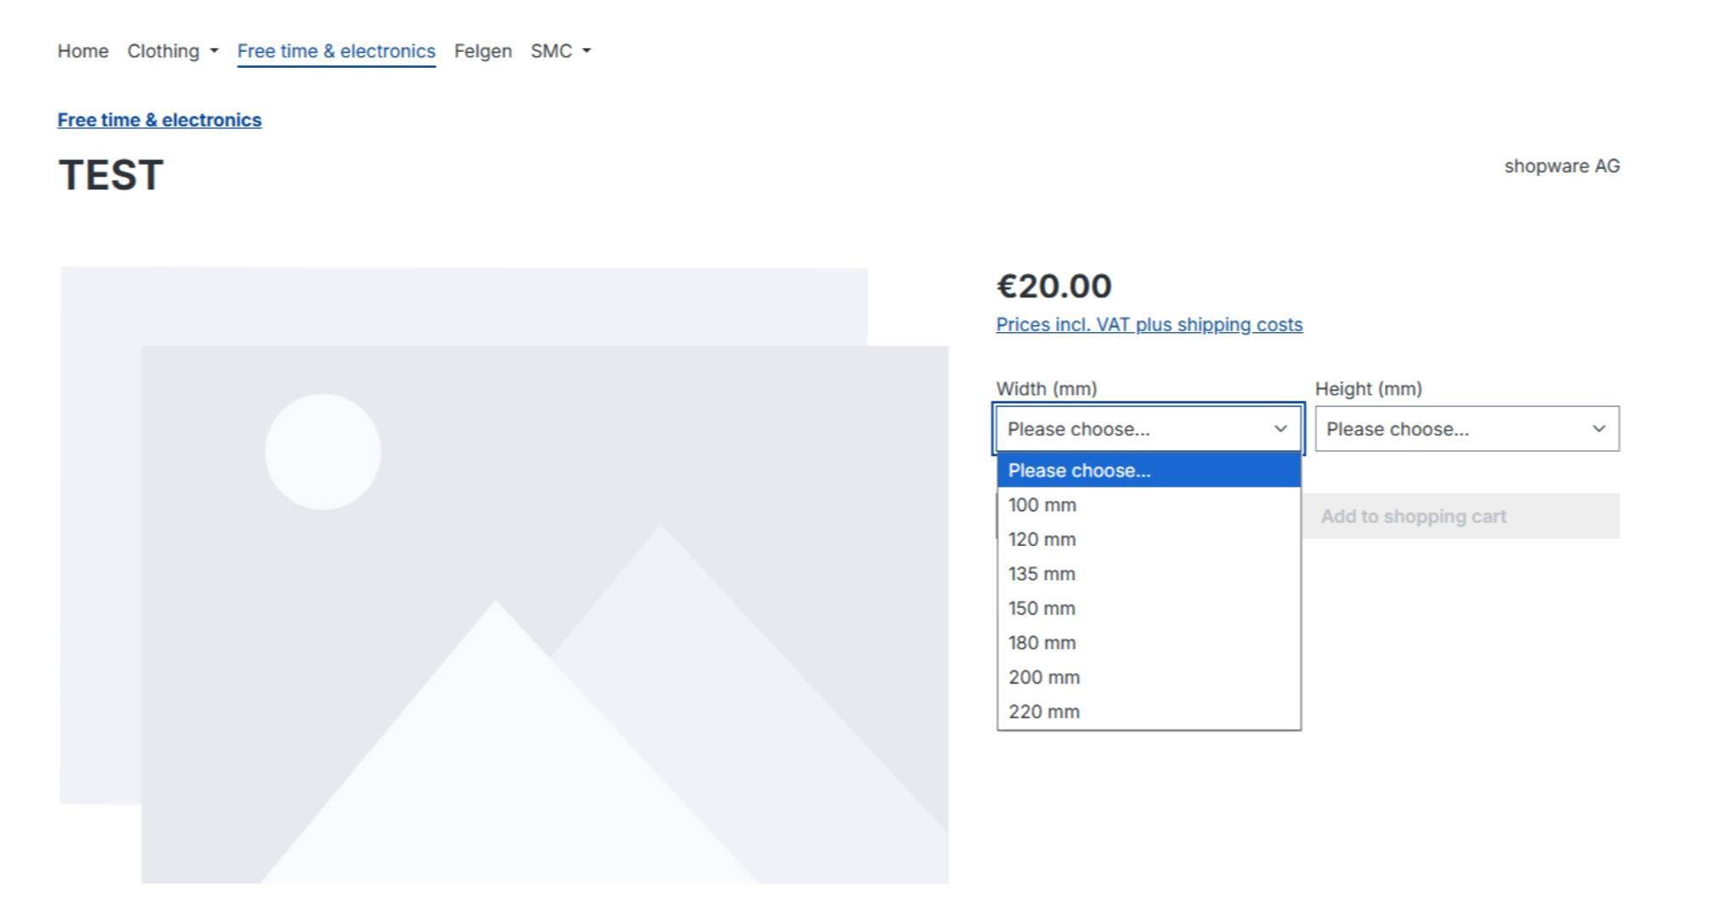Image resolution: width=1732 pixels, height=917 pixels.
Task: Collapse the Width (mm) select box
Action: coord(1149,429)
